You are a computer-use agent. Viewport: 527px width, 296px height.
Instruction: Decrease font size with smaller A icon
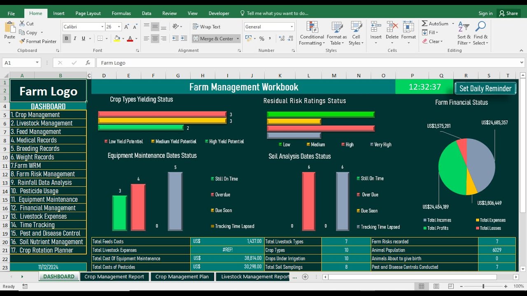tap(135, 27)
